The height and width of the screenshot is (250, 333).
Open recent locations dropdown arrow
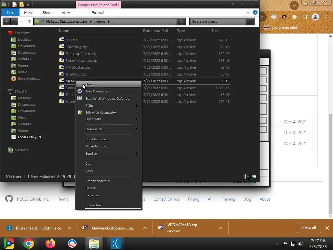[22, 21]
